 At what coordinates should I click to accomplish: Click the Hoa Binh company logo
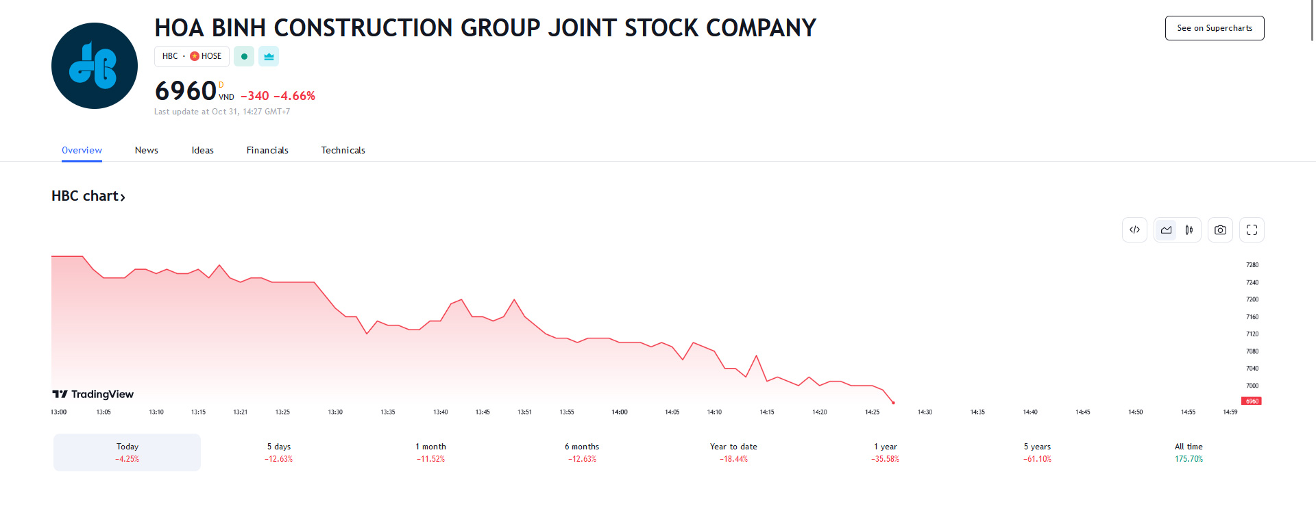[x=95, y=66]
